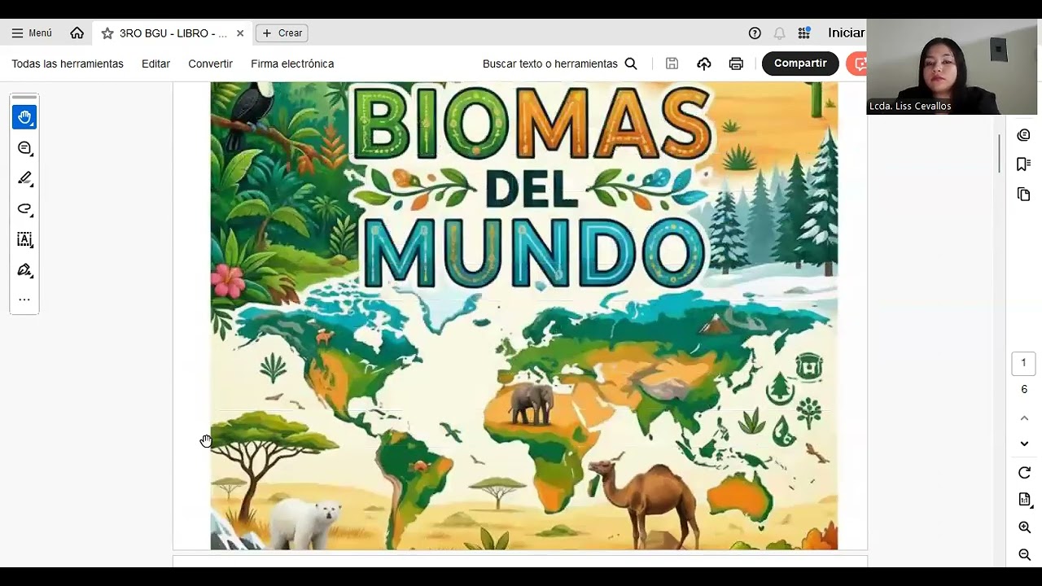Open the bookmarks panel icon
The height and width of the screenshot is (586, 1042).
pyautogui.click(x=1024, y=164)
